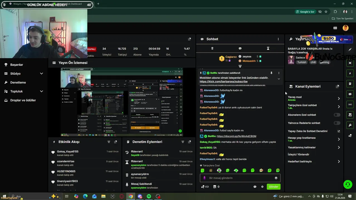Open Denetleme in left sidebar
This screenshot has width=356, height=200.
click(18, 82)
